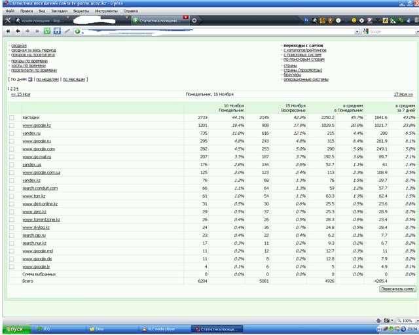This screenshot has height=335, width=419.
Task: Click the white diamond toolbar icon
Action: pos(361,20)
